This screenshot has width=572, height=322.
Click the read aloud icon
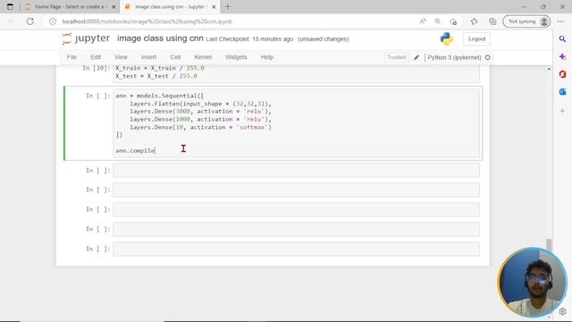pyautogui.click(x=423, y=21)
